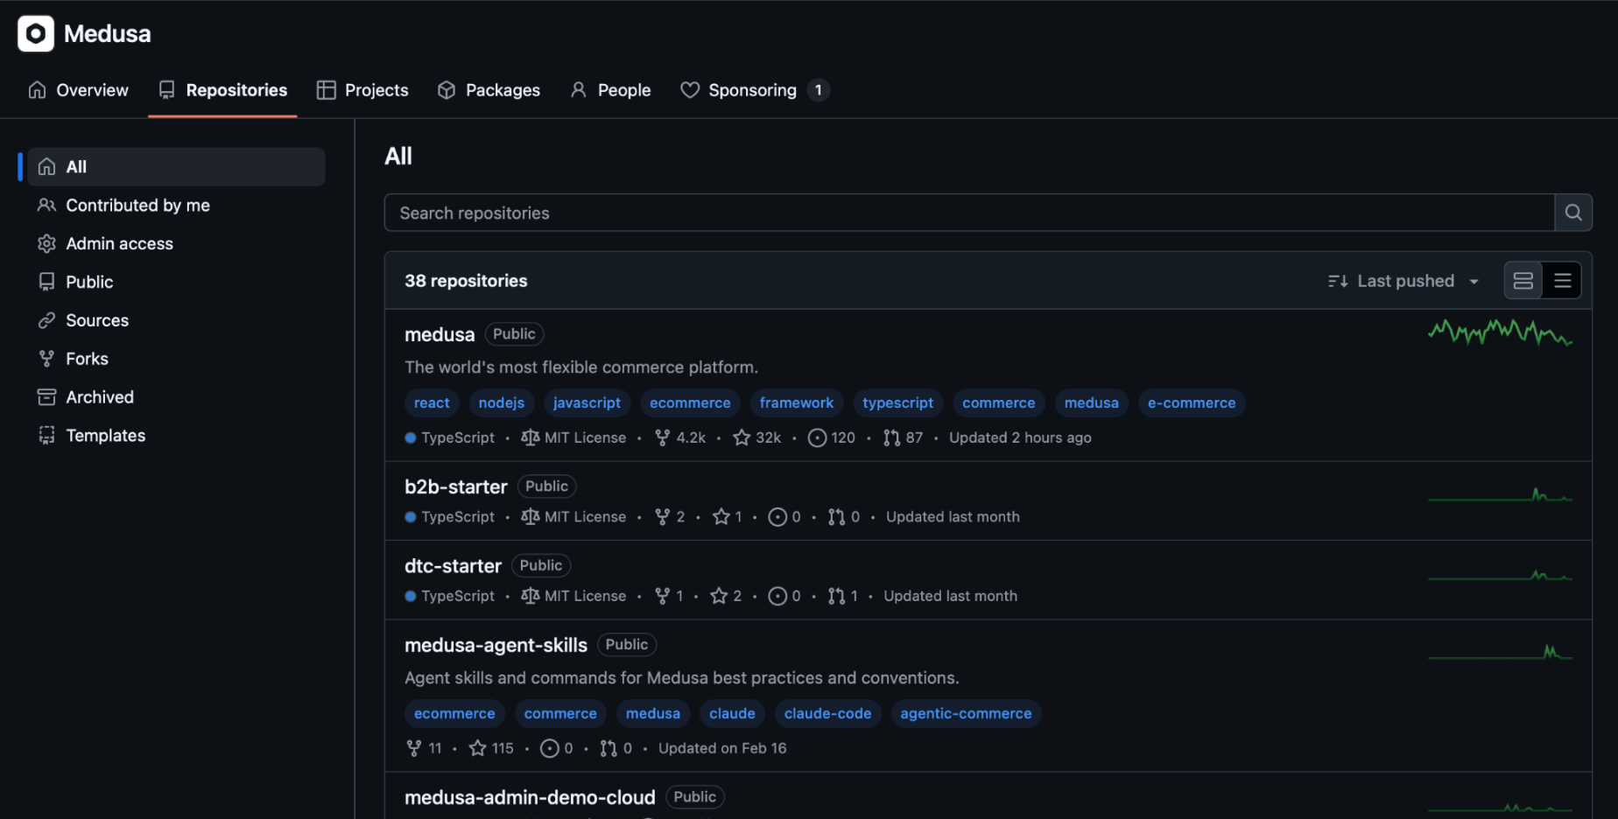Open the medusa-admin-demo-cloud repository

click(529, 797)
